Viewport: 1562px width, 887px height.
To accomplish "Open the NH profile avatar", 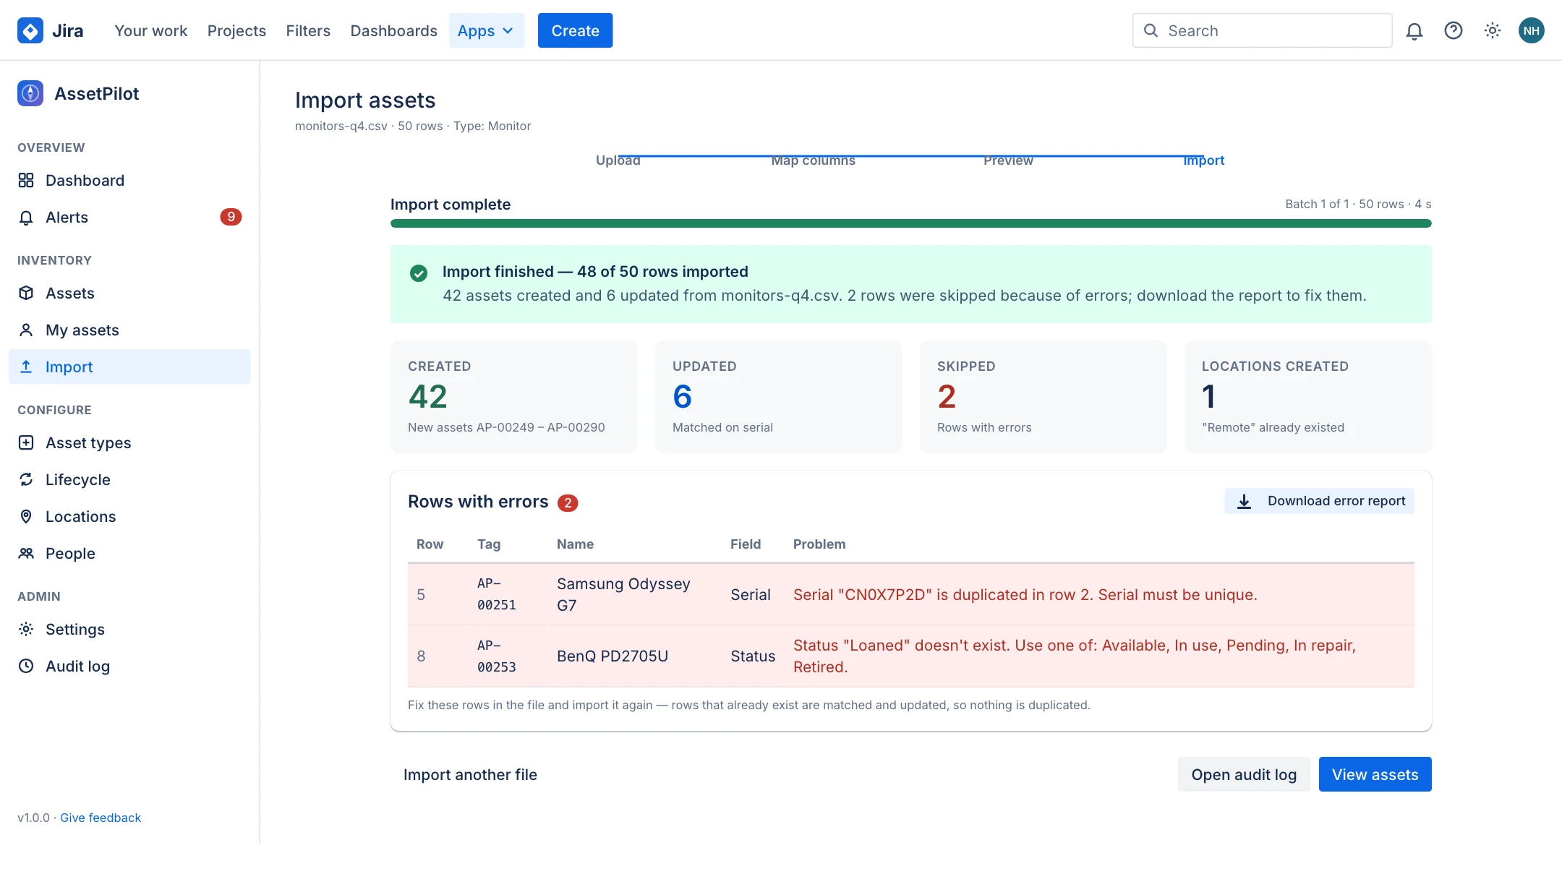I will pyautogui.click(x=1531, y=30).
